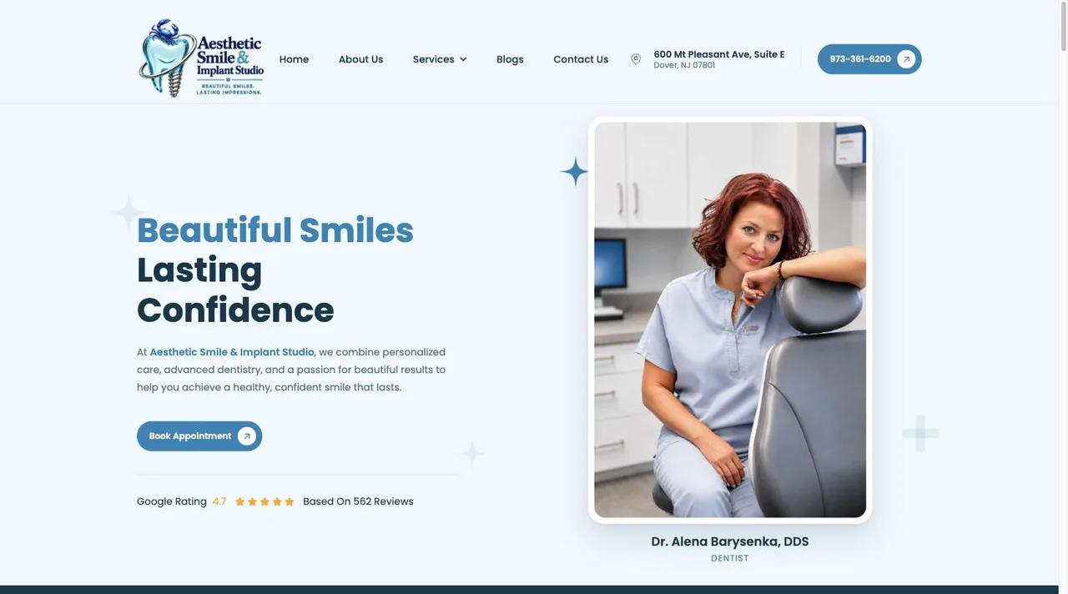The image size is (1068, 594).
Task: Click 'Based On 562 Reviews' text
Action: pos(358,501)
